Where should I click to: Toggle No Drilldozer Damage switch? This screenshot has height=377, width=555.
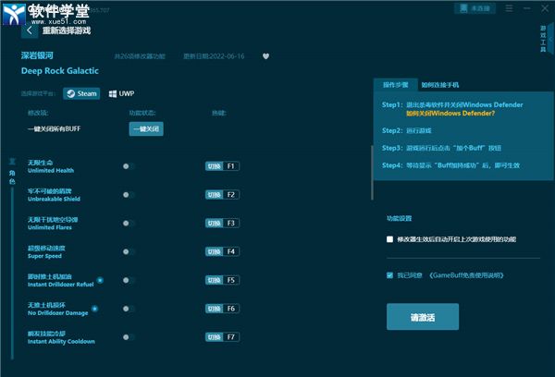pos(129,309)
